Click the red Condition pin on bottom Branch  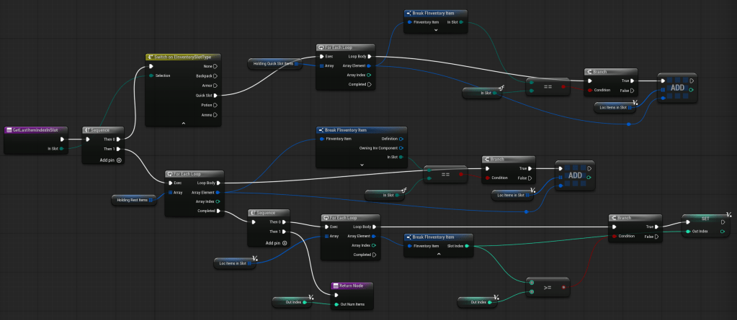click(x=615, y=235)
